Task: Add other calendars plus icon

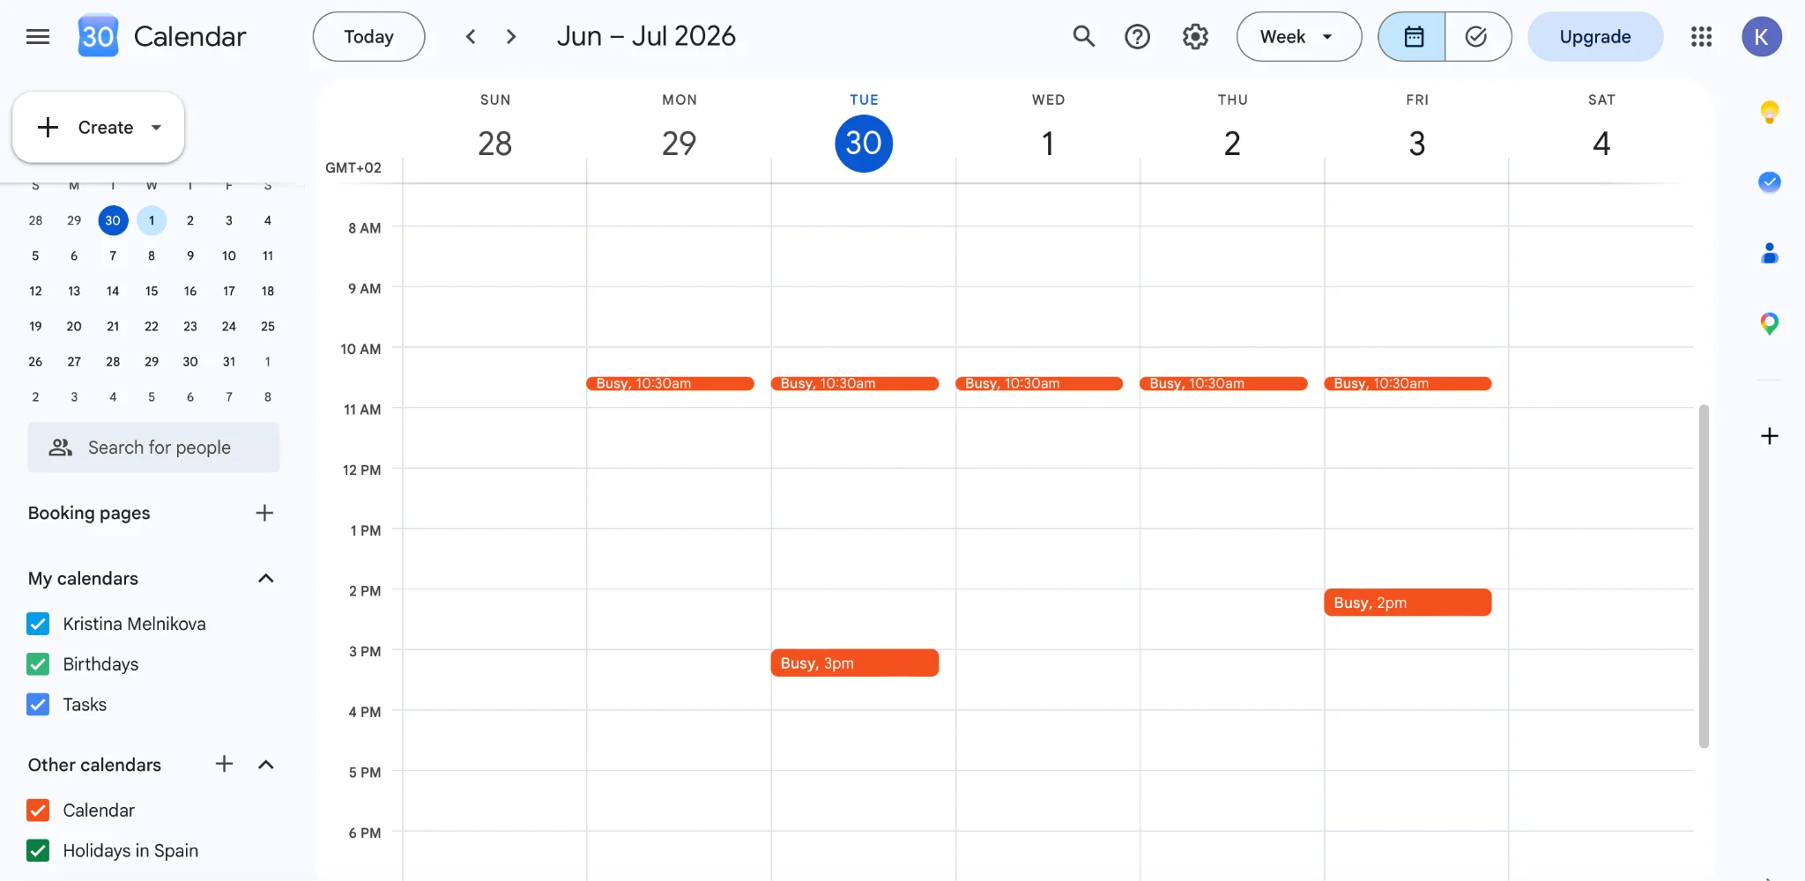Action: [x=225, y=764]
